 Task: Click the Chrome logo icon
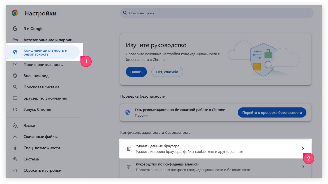[15, 13]
